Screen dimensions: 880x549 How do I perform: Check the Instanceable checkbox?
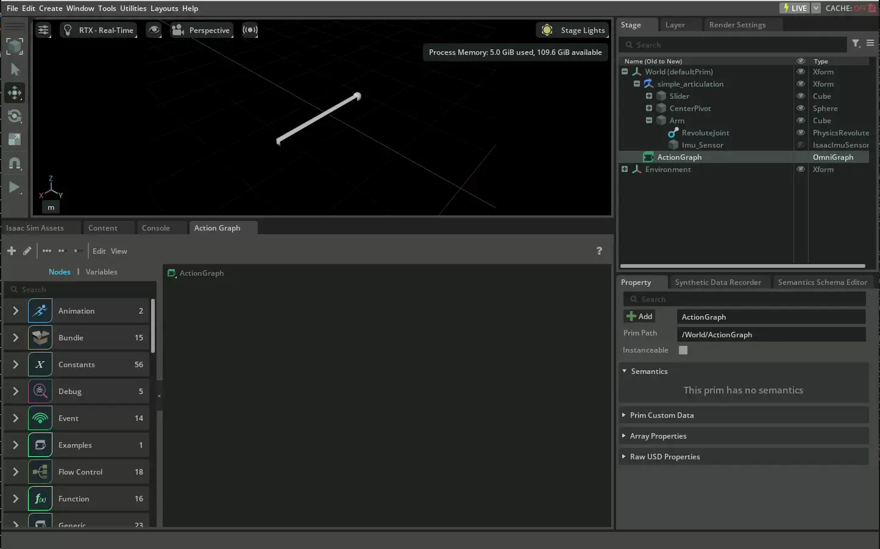[683, 350]
